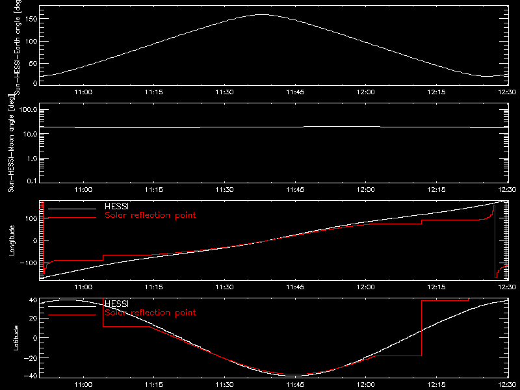Image resolution: width=520 pixels, height=390 pixels.
Task: Click the Latitude axis title
Action: (16, 338)
